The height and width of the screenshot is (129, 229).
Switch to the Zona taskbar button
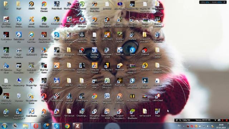[x=77, y=126]
